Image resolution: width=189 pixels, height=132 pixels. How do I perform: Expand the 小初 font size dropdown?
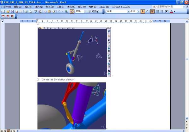click(x=138, y=11)
